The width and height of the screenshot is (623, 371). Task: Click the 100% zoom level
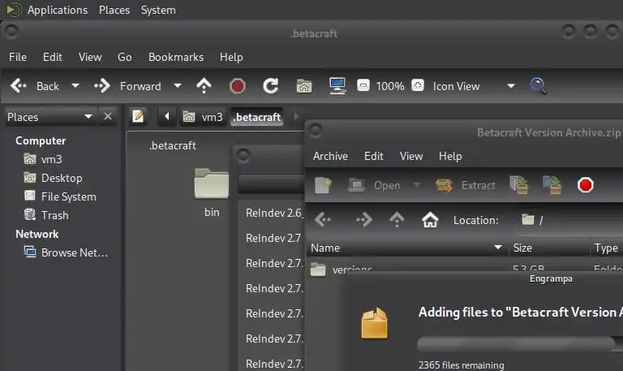click(390, 86)
